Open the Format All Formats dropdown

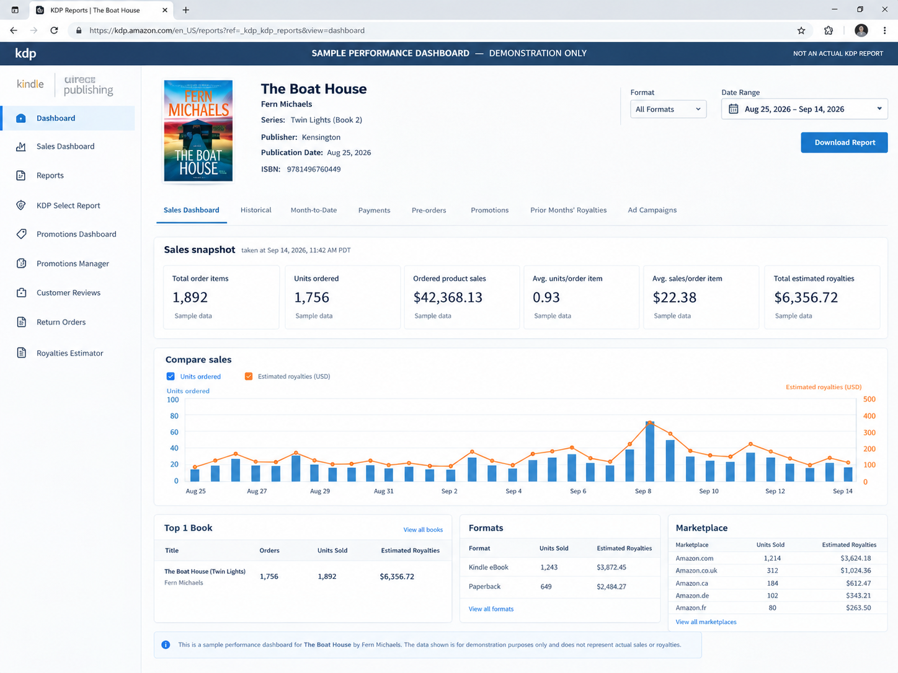668,109
